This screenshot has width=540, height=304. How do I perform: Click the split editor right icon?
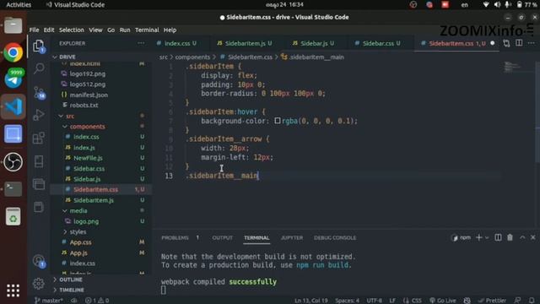coord(519,43)
